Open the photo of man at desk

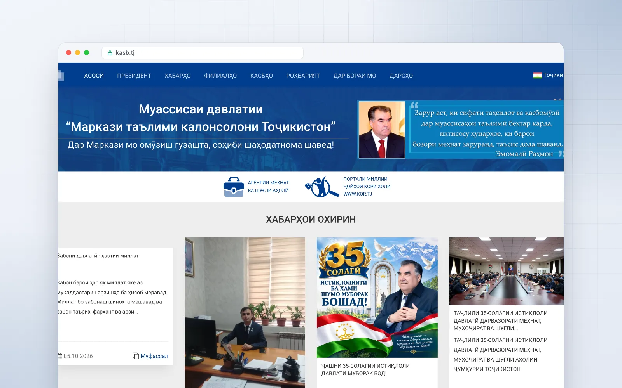245,313
